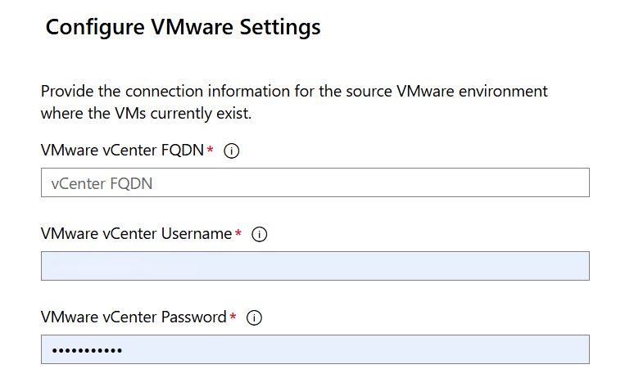Click info icon beside VMware vCenter Username
The image size is (625, 387).
coord(259,234)
